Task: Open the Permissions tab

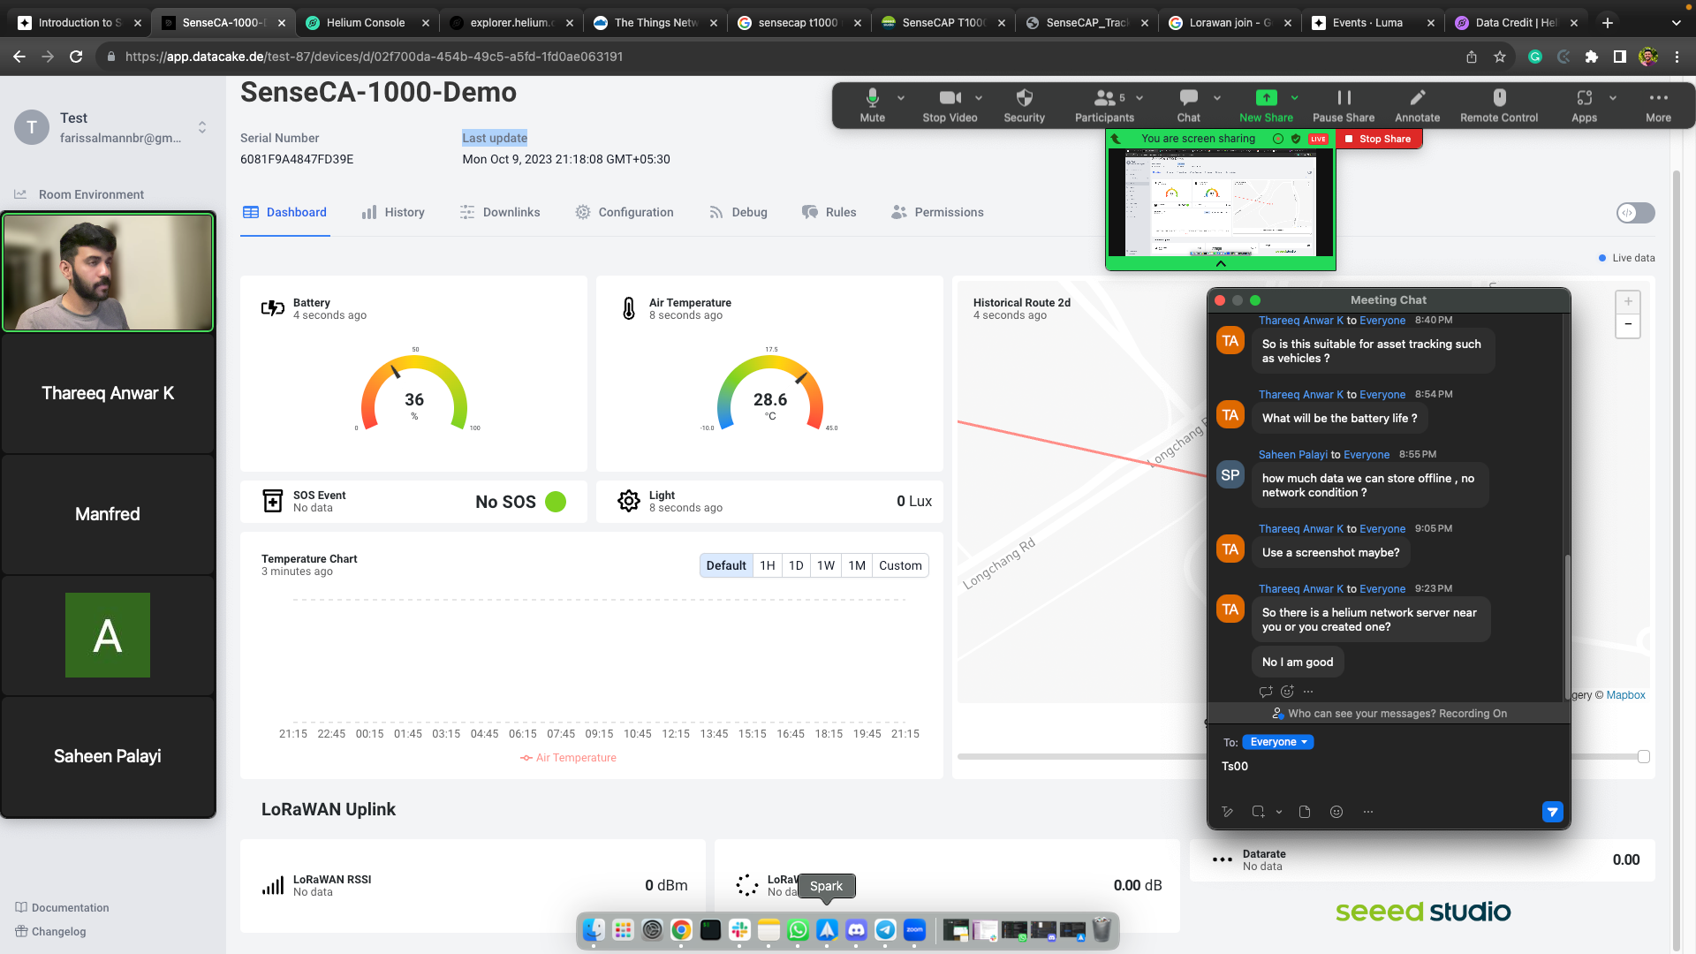Action: (937, 212)
